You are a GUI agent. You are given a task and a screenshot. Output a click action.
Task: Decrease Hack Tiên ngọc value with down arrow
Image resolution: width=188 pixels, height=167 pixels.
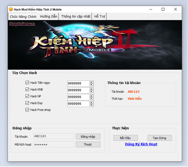click(x=91, y=85)
